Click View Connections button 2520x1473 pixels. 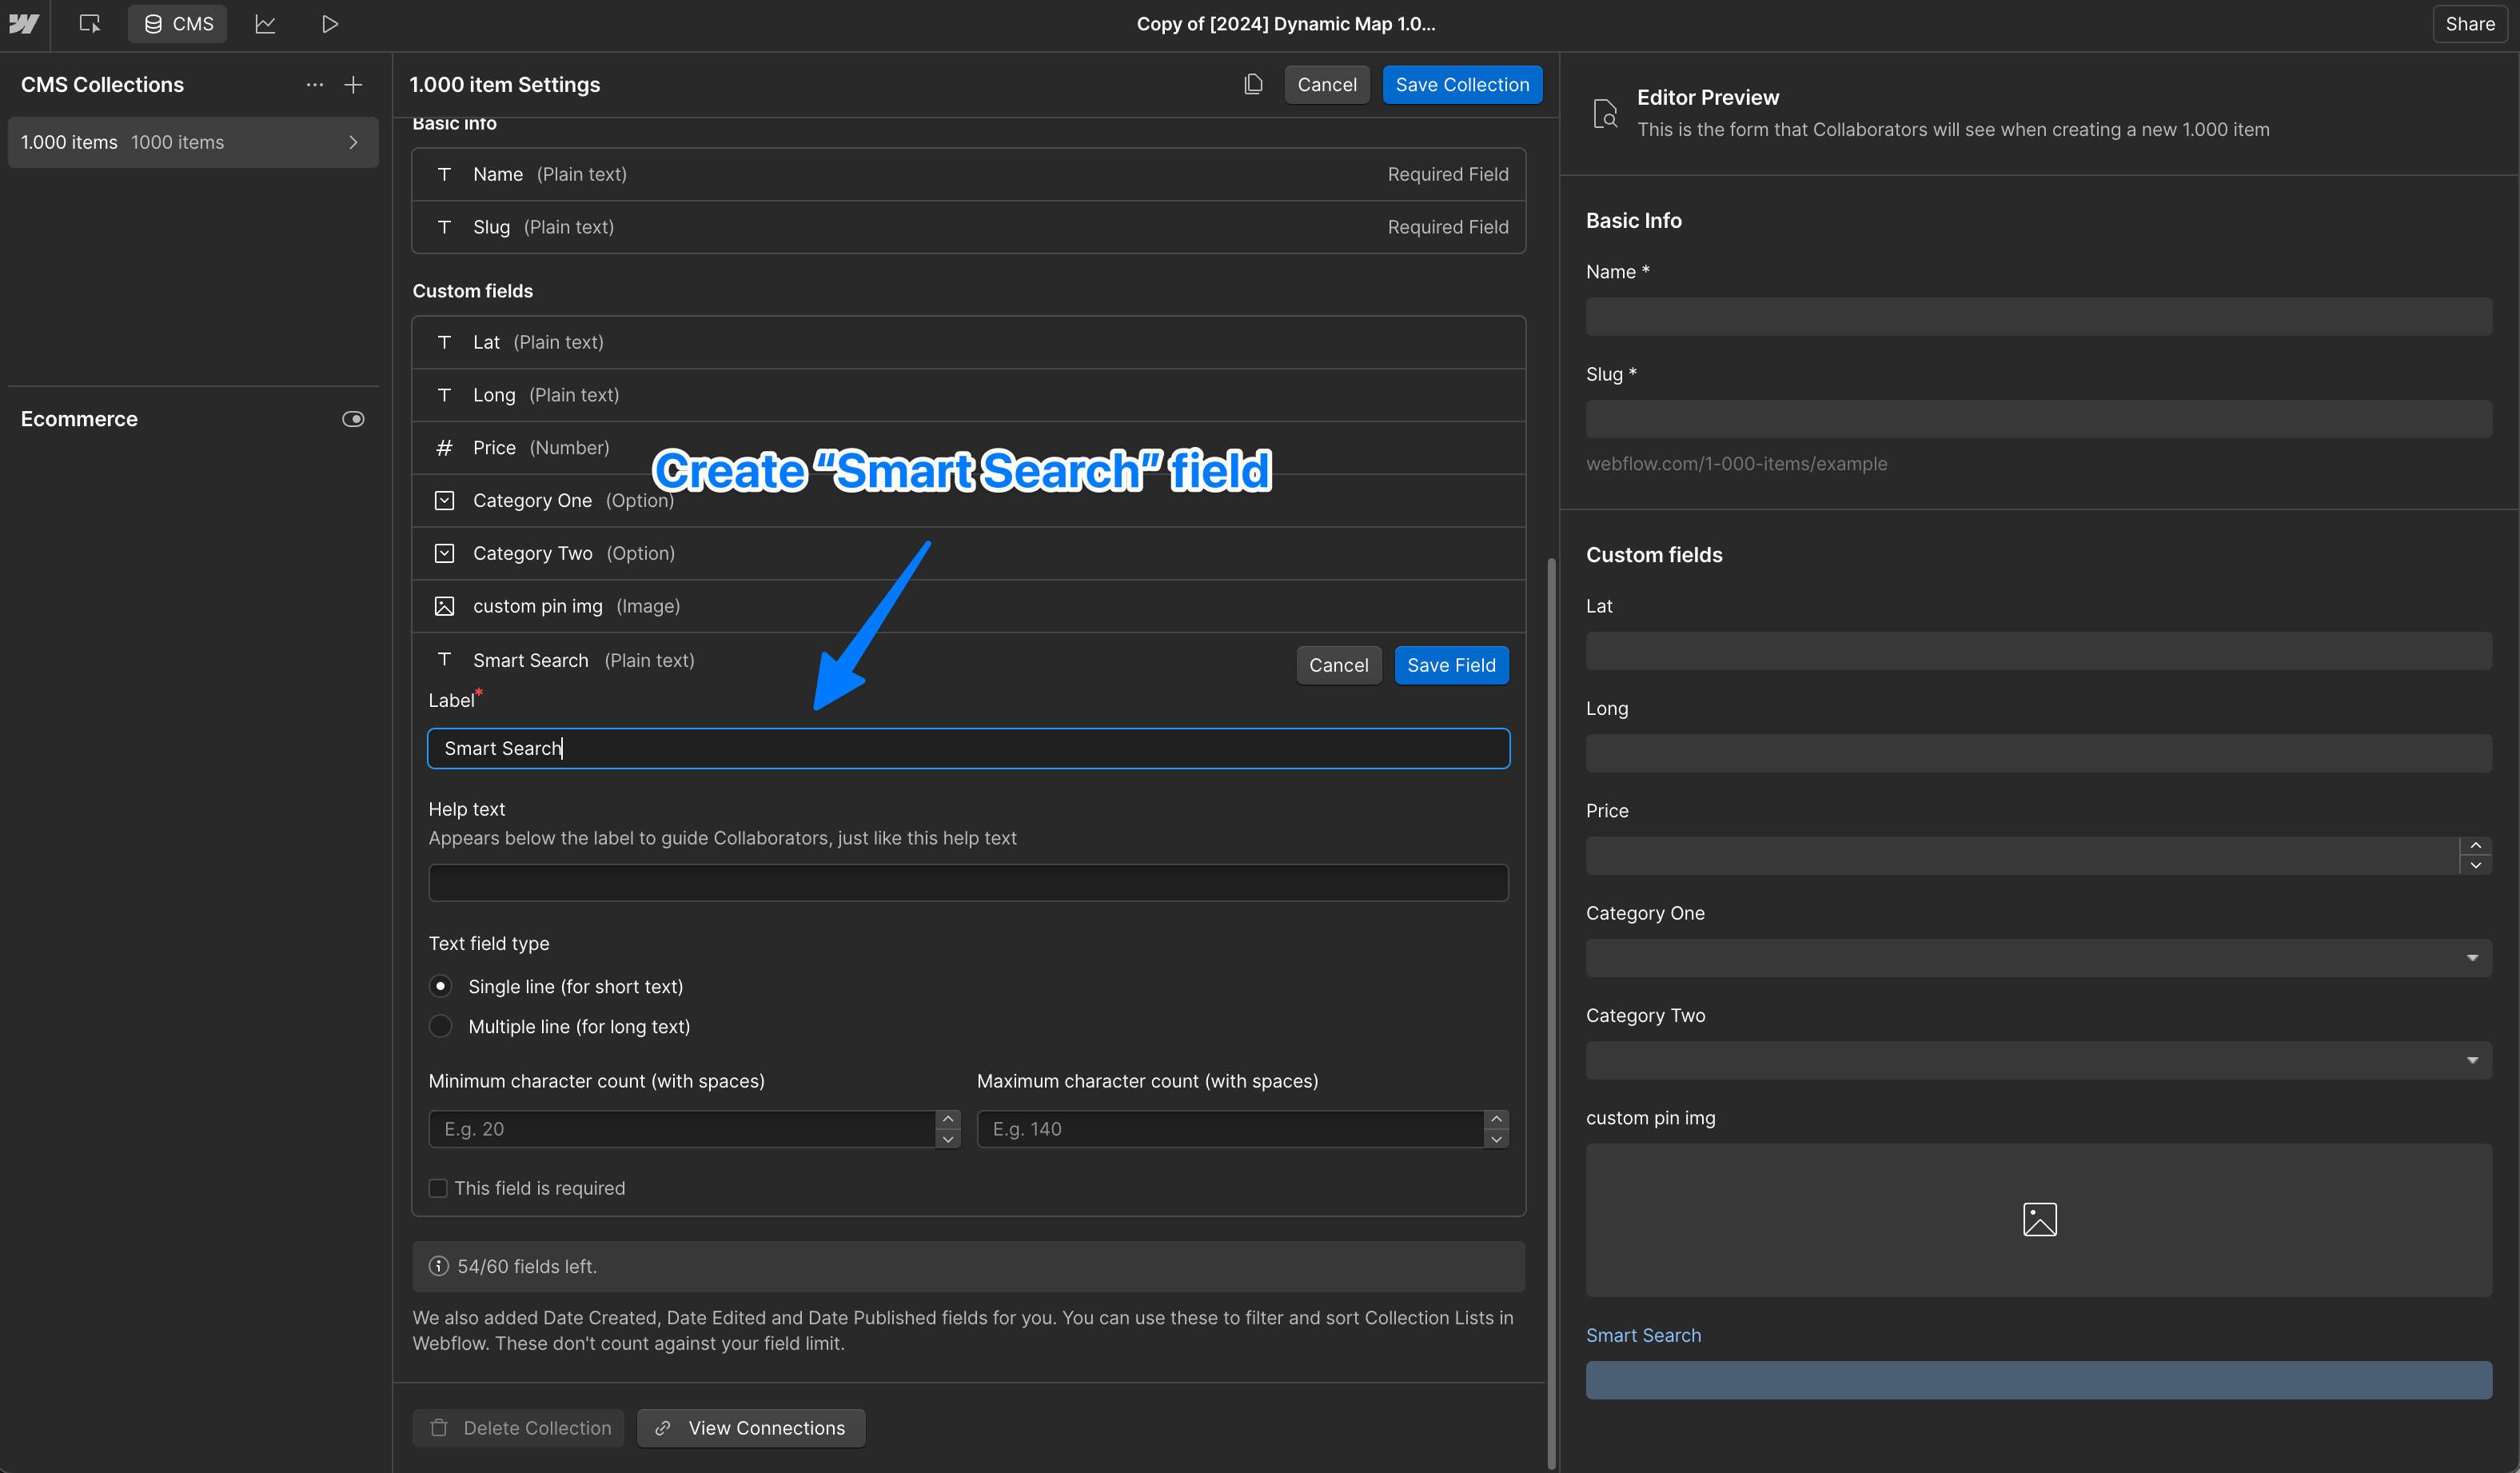tap(751, 1428)
